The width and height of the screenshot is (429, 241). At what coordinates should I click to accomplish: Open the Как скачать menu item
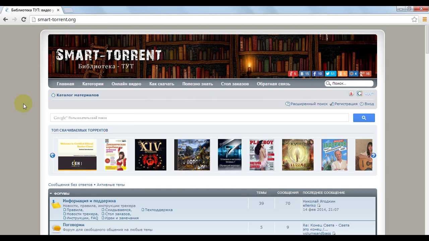[162, 84]
